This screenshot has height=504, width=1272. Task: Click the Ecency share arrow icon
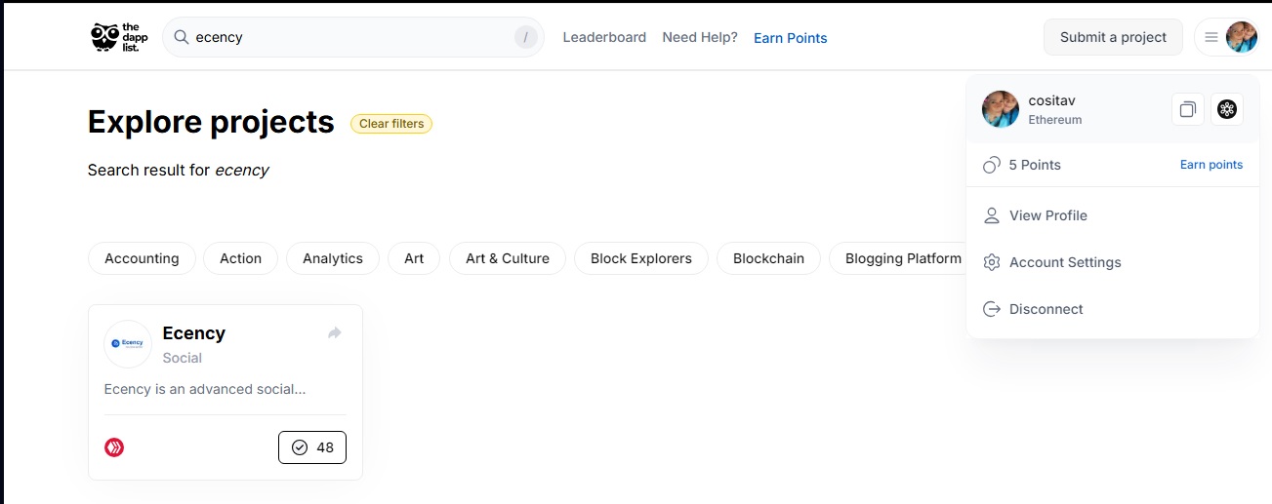pyautogui.click(x=335, y=333)
